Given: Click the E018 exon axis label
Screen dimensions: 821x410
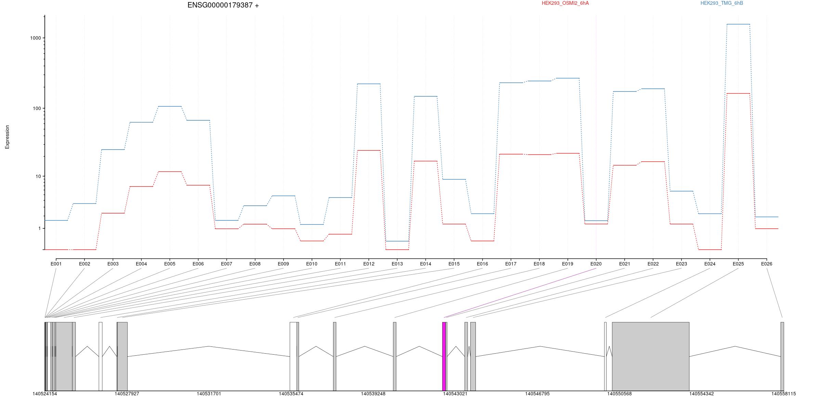Looking at the screenshot, I should (x=539, y=264).
